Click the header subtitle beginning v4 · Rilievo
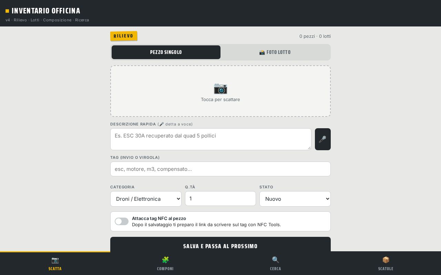 coord(47,20)
